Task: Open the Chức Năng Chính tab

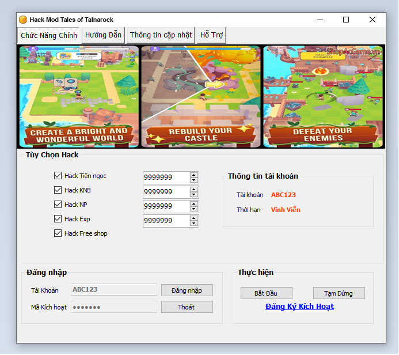Action: pos(48,35)
